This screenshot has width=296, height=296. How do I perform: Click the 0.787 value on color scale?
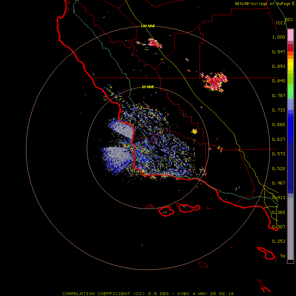point(279,95)
